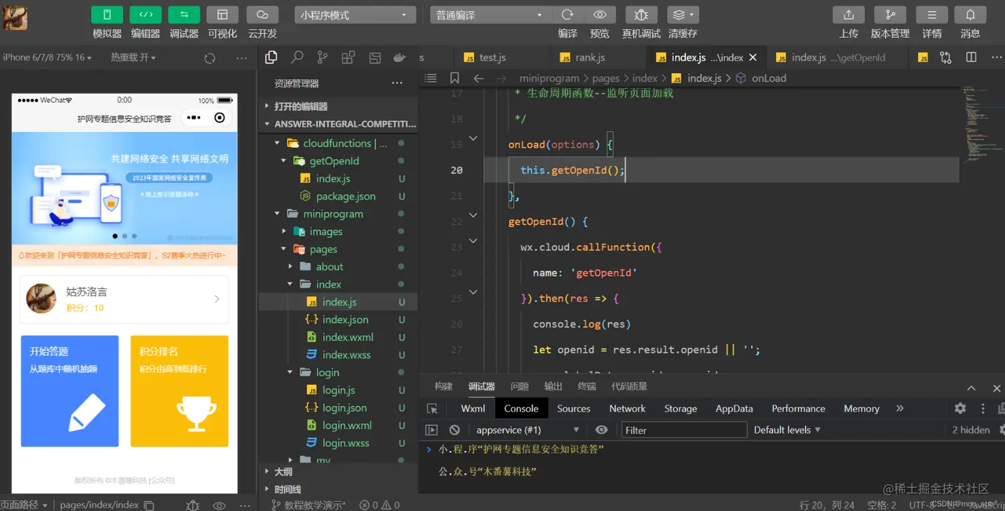Open 清缓存 clear cache menu
The width and height of the screenshot is (1005, 511).
pyautogui.click(x=683, y=15)
